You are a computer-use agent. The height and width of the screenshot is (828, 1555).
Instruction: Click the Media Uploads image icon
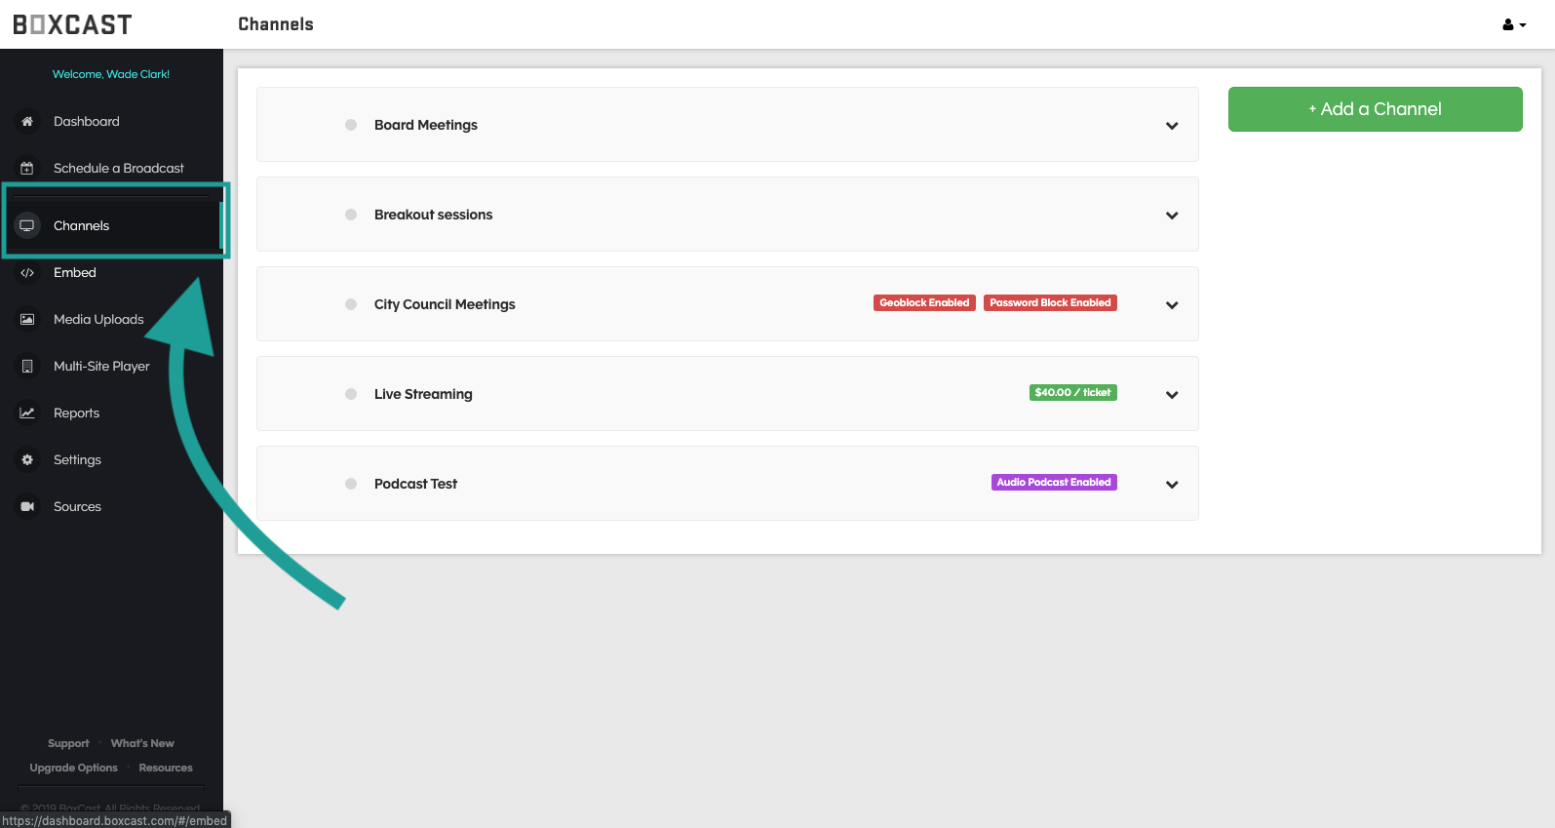[x=27, y=320]
